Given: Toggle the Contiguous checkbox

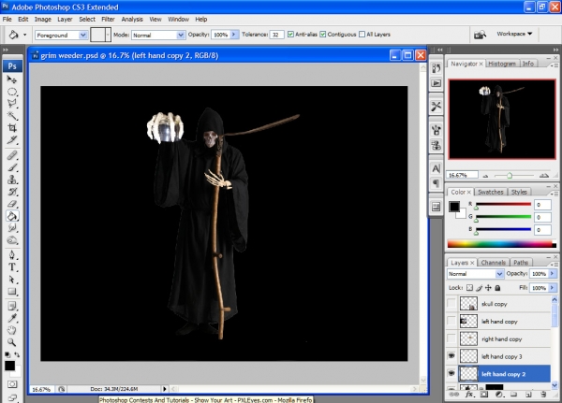Looking at the screenshot, I should 323,35.
